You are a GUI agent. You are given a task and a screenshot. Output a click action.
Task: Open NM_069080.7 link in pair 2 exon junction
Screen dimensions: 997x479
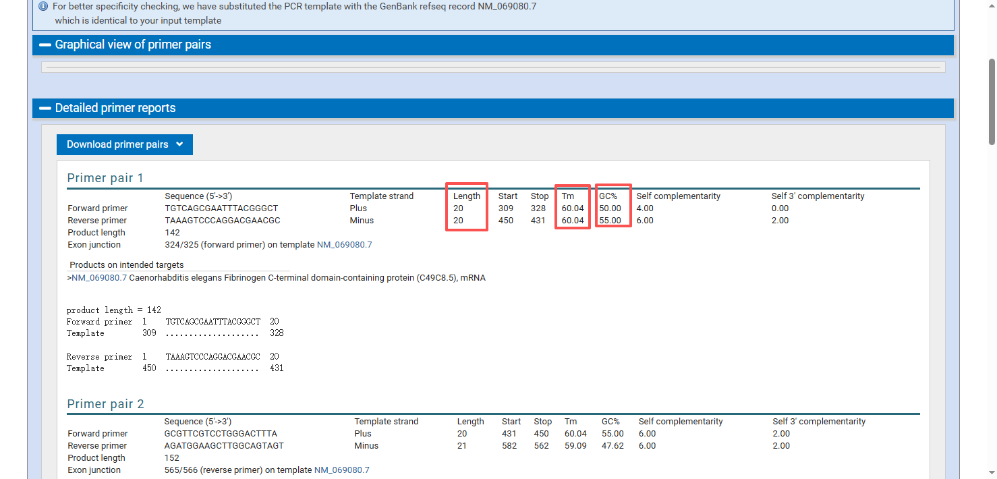point(341,470)
